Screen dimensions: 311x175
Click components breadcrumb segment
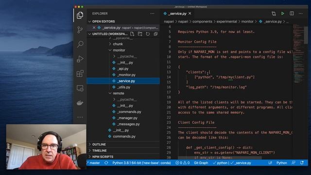[202, 21]
